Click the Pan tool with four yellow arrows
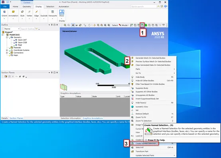The width and height of the screenshot is (221, 158). (x=95, y=25)
